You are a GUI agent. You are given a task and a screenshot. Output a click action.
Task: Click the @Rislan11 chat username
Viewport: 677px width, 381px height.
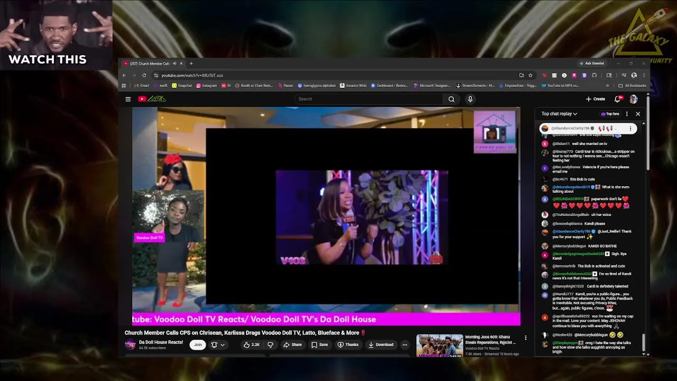point(561,144)
